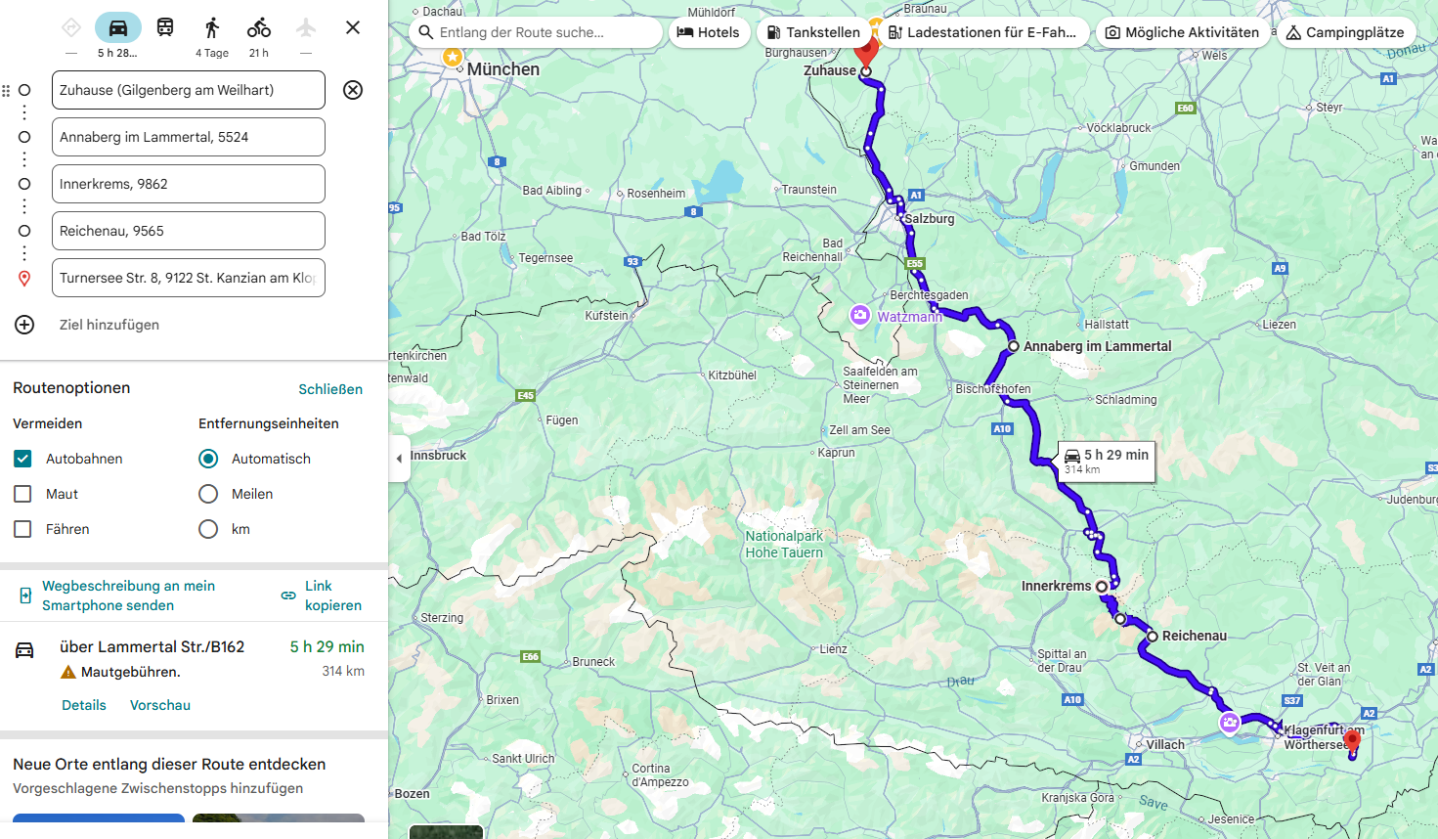The height and width of the screenshot is (839, 1438).
Task: Edit the Zuhause (Gilgenberg am Weilhart) field
Action: click(189, 90)
